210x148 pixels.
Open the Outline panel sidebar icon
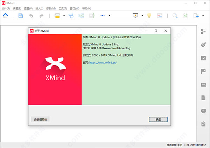(x=203, y=32)
